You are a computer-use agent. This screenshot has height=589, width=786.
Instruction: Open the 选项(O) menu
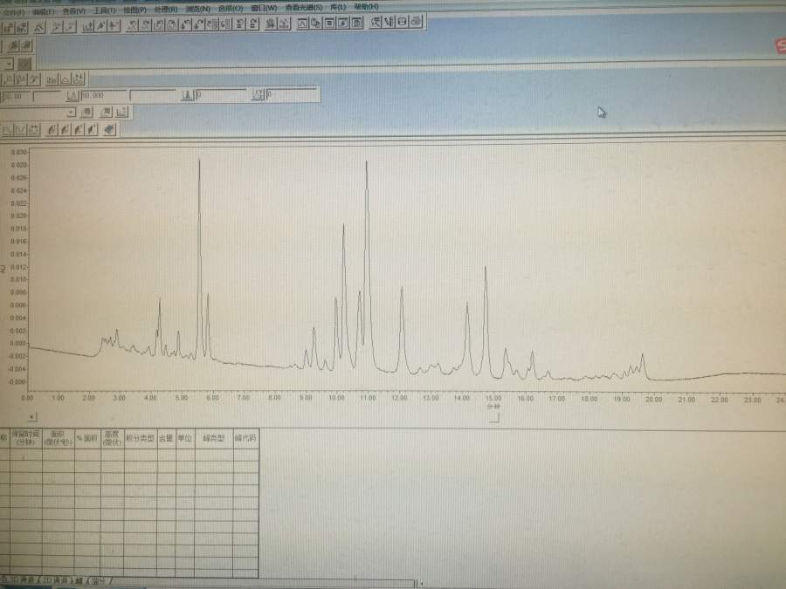[231, 9]
